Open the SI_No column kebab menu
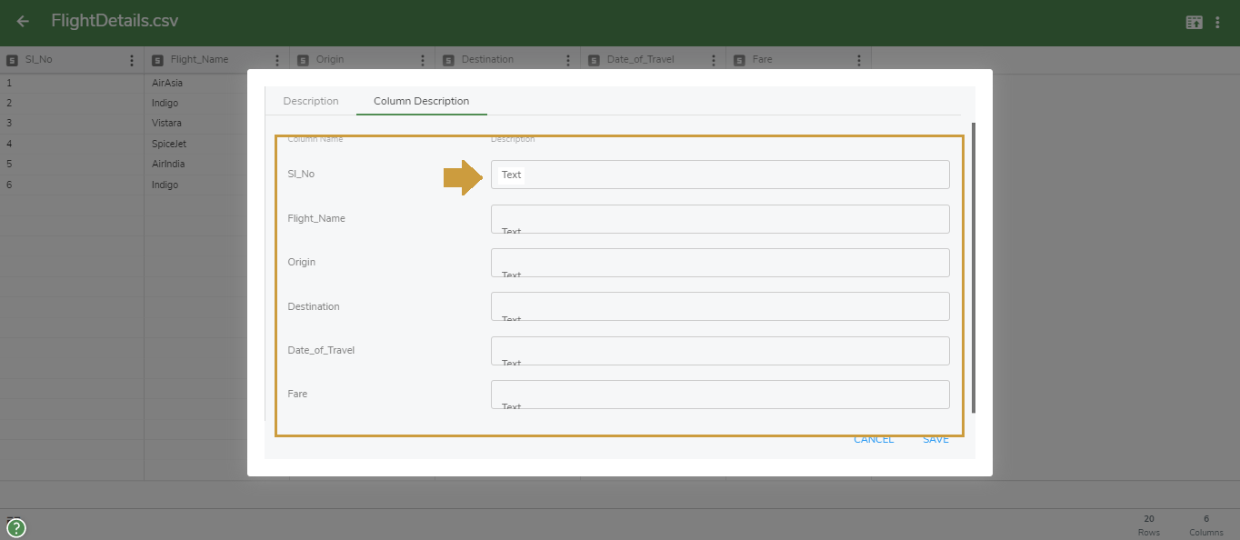Screen dimensions: 1240x540 (x=132, y=59)
